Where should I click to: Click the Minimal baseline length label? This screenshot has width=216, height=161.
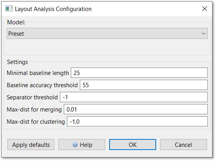(x=38, y=73)
